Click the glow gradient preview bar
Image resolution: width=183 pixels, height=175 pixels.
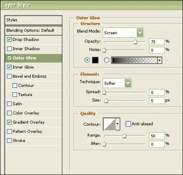pyautogui.click(x=135, y=60)
